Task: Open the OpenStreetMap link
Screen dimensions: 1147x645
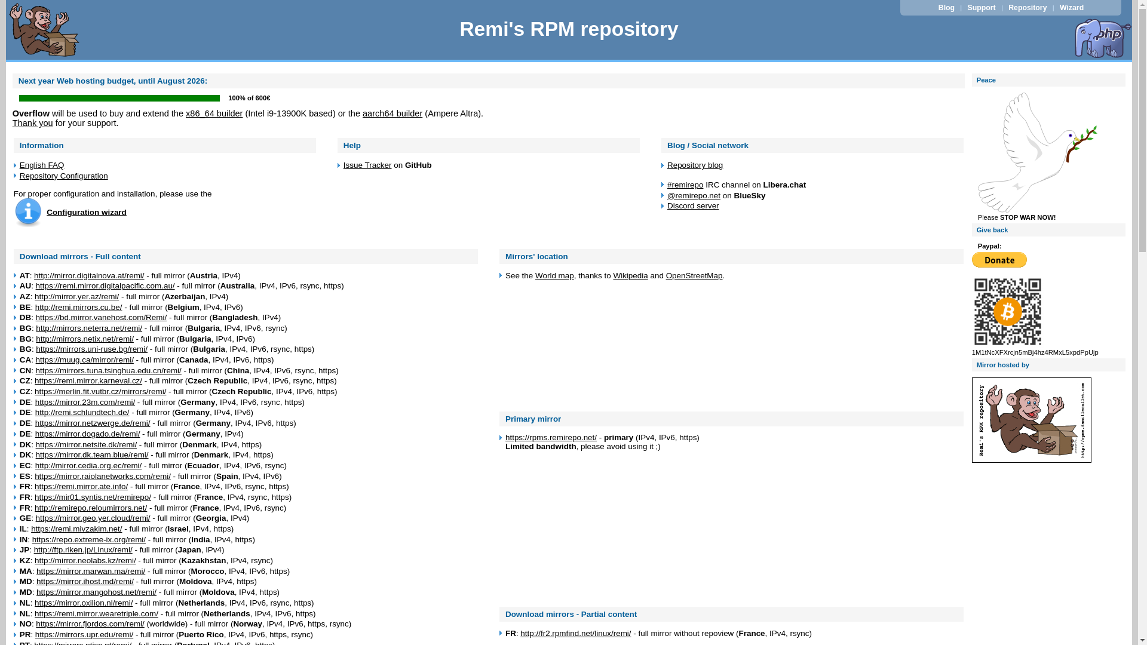Action: [x=694, y=276]
